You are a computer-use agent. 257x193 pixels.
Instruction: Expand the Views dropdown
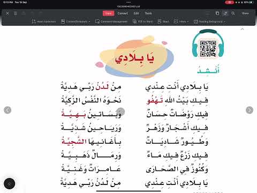point(181,21)
